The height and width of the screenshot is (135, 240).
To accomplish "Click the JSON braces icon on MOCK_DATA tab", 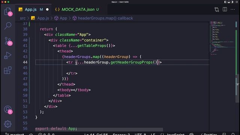I will tap(57, 9).
